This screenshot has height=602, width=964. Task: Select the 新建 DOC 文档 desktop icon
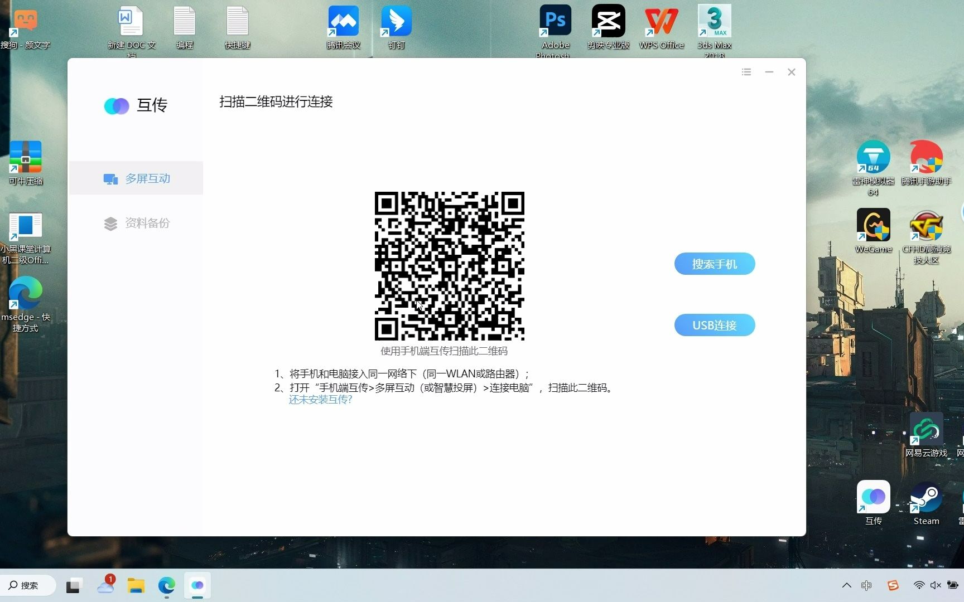(131, 31)
